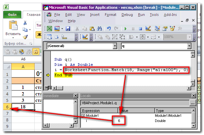
Task: Open the Debug menu
Action: 127,15
